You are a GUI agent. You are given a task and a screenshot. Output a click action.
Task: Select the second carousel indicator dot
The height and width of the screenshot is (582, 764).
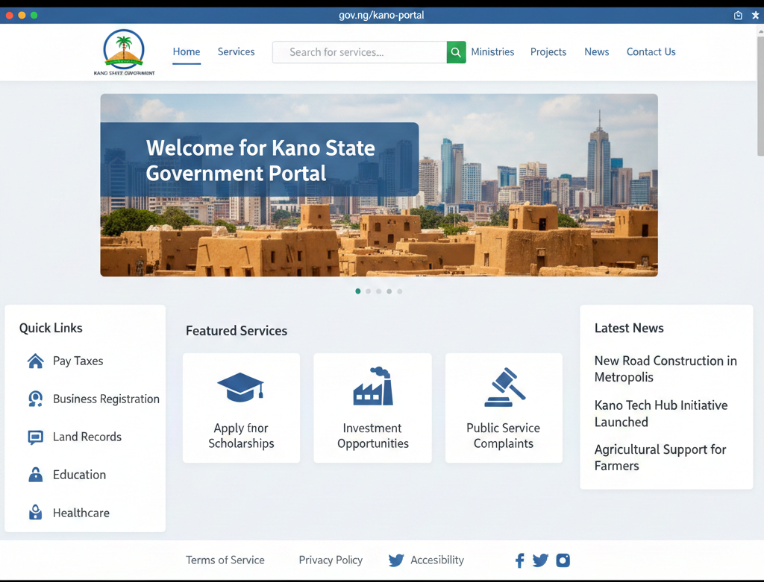[368, 291]
